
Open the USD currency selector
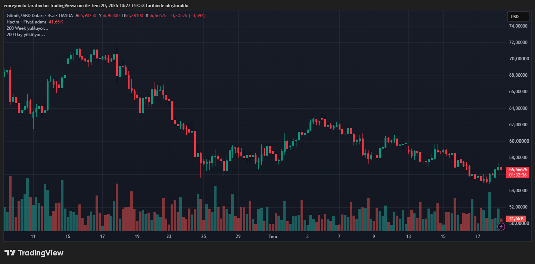(x=518, y=16)
